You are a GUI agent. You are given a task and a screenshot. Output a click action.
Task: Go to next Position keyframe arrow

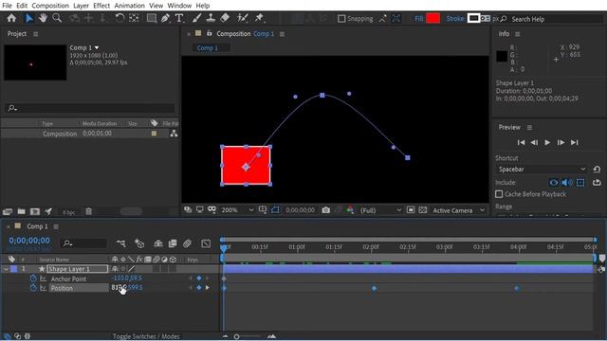click(208, 288)
